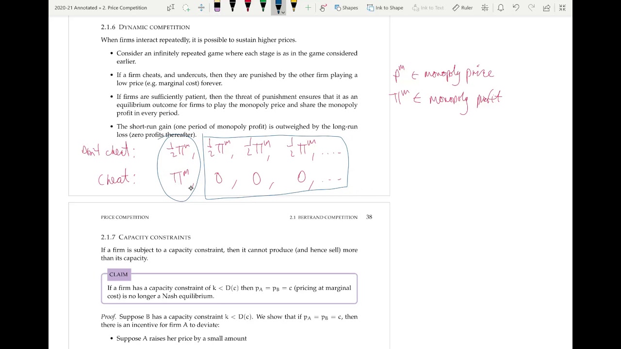Pick the first black pen

point(232,7)
